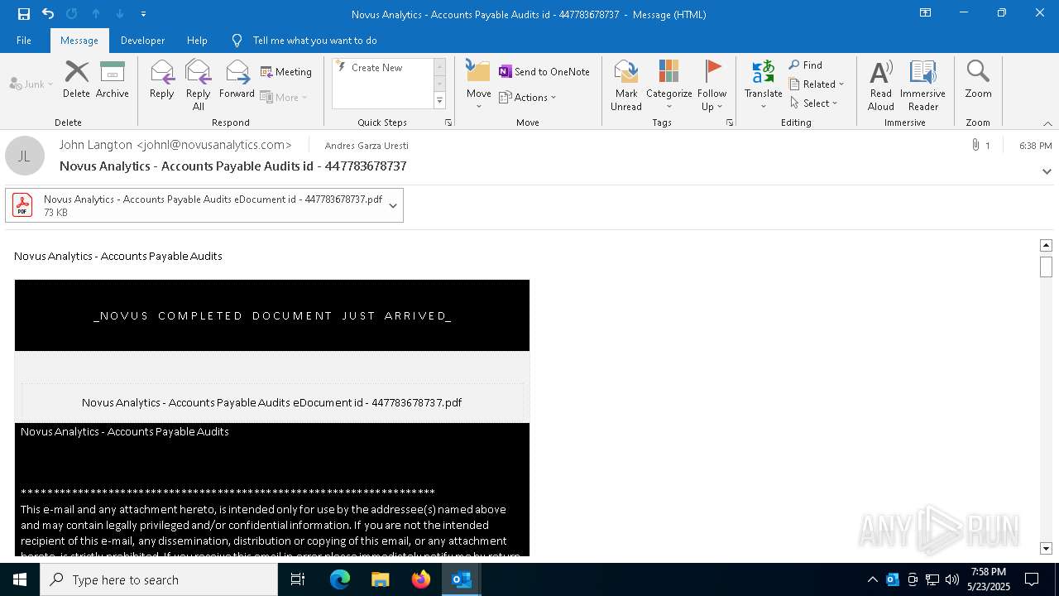Open File Explorer from the taskbar

381,579
